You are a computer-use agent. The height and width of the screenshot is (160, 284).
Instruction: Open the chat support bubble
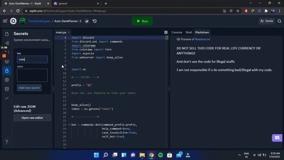click(x=277, y=138)
